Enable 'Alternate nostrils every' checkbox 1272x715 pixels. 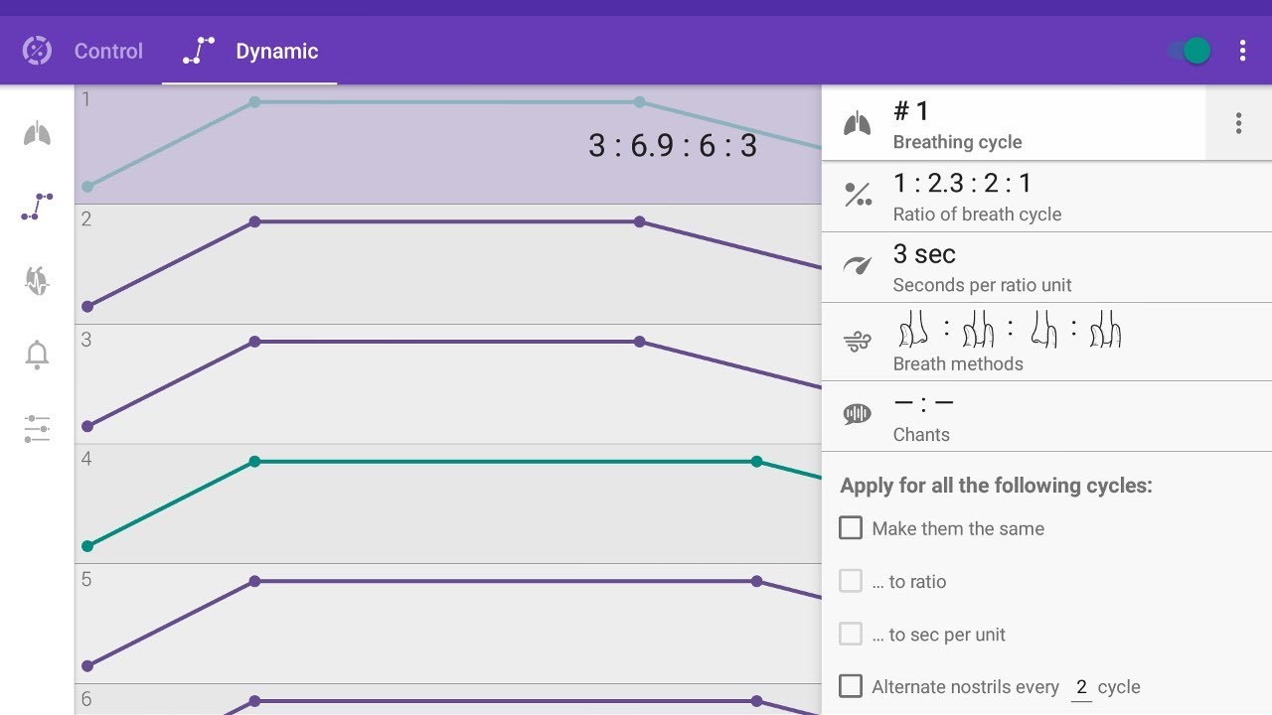[x=851, y=686]
